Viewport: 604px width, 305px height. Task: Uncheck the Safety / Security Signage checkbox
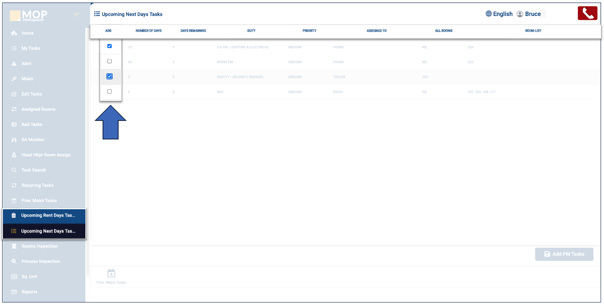click(x=110, y=77)
